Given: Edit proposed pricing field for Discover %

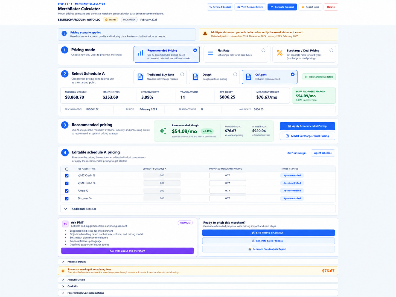Looking at the screenshot, I should 228,199.
